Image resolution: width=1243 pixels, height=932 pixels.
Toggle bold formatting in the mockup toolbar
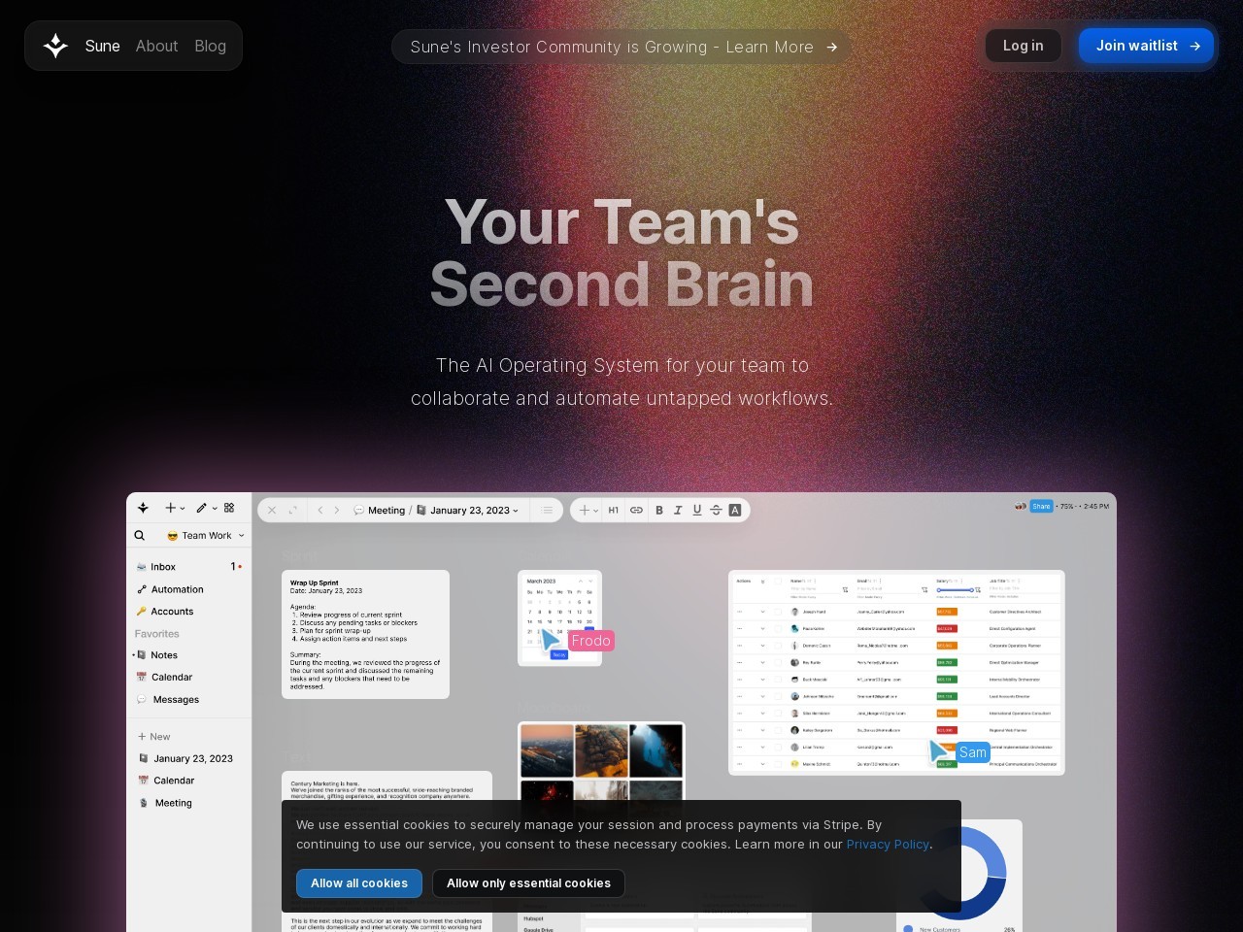[x=659, y=510]
